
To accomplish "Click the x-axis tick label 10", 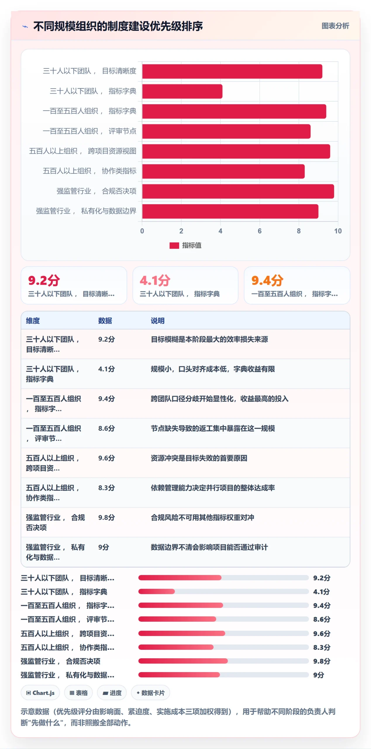I will pos(338,231).
